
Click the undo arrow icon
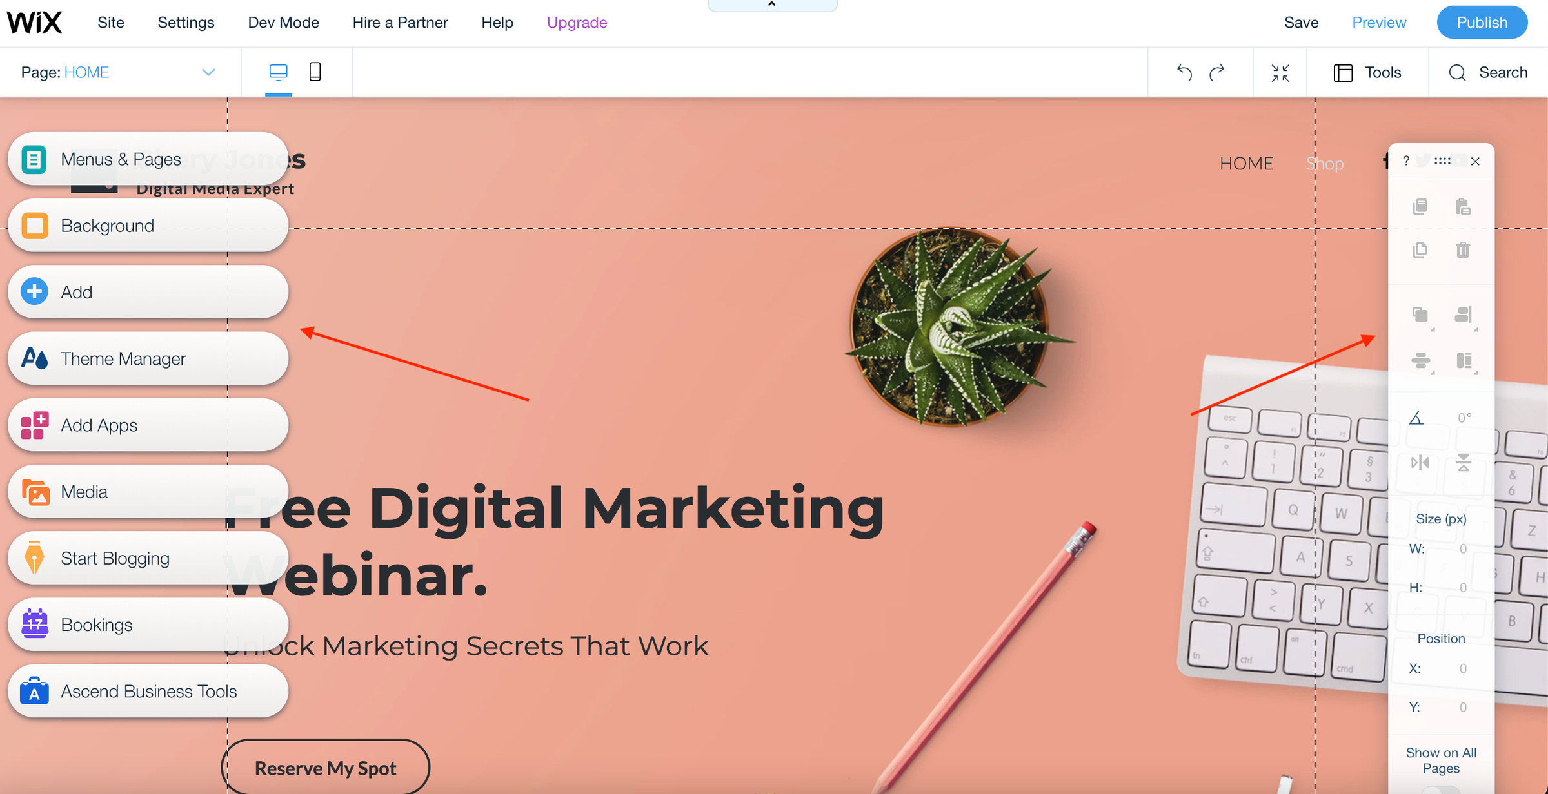(x=1184, y=72)
